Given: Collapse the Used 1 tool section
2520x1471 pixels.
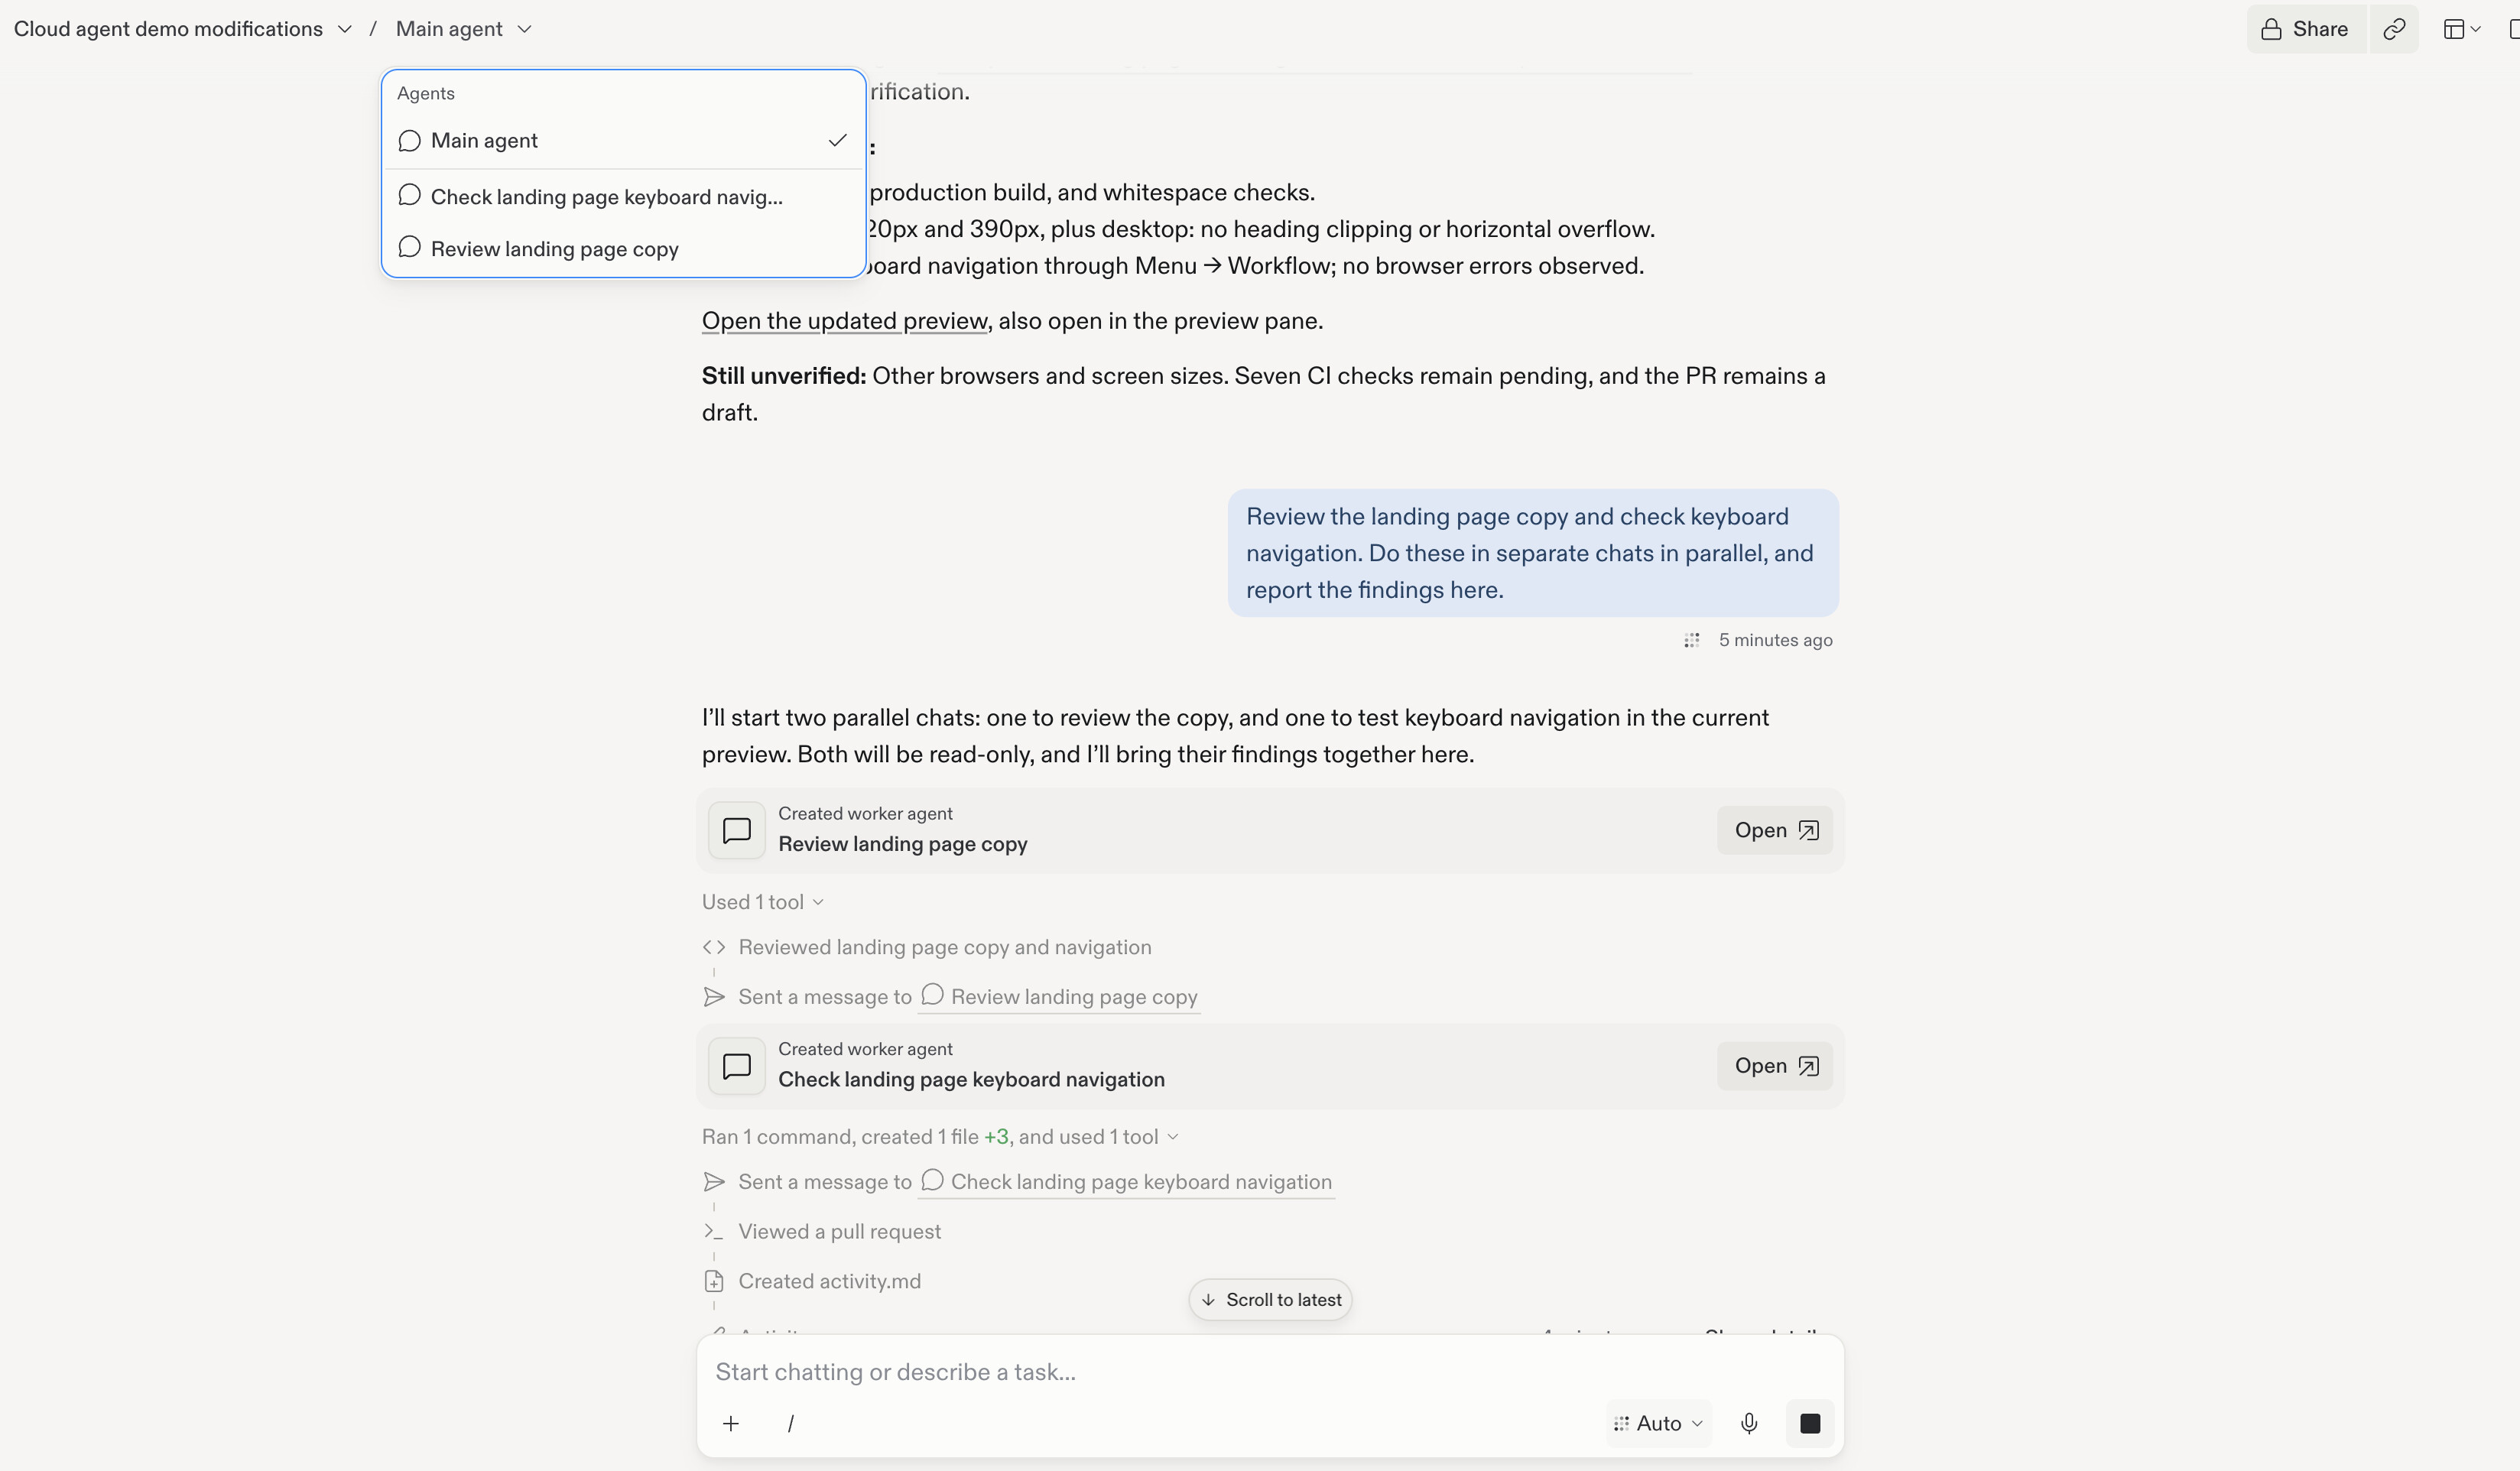Looking at the screenshot, I should click(762, 902).
